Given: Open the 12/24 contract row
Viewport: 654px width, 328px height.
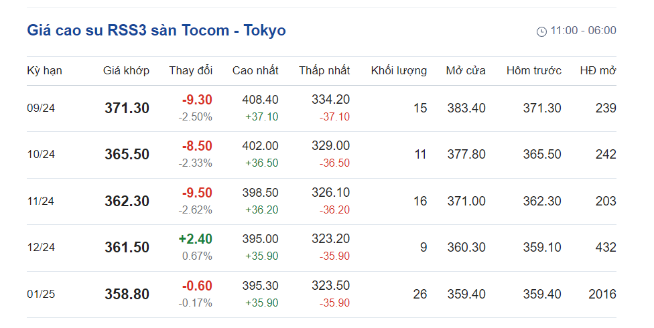Looking at the screenshot, I should point(41,248).
